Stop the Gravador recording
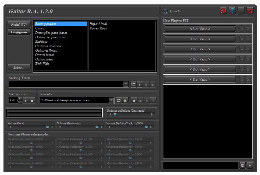 coord(140,100)
